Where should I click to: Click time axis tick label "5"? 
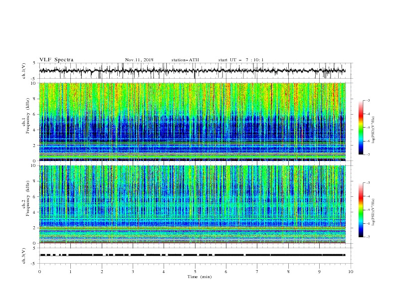(195, 272)
